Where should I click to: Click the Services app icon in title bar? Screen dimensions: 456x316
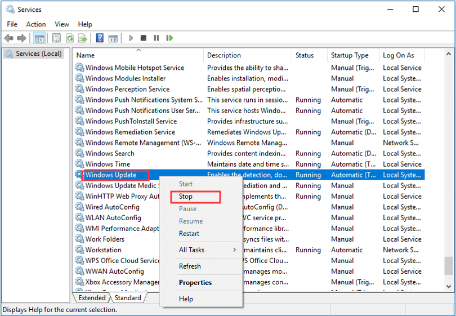pyautogui.click(x=10, y=10)
